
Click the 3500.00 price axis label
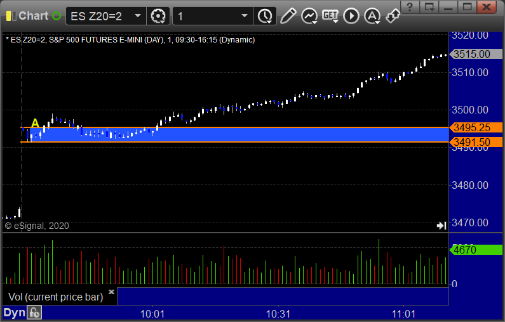tap(470, 110)
